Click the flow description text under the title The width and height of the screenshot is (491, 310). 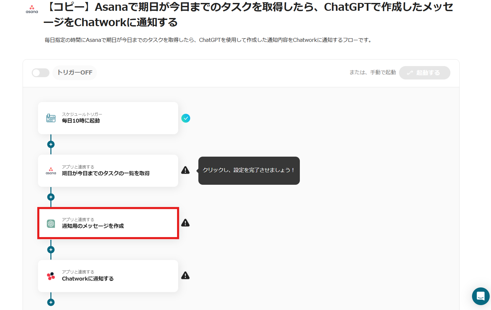coord(209,40)
